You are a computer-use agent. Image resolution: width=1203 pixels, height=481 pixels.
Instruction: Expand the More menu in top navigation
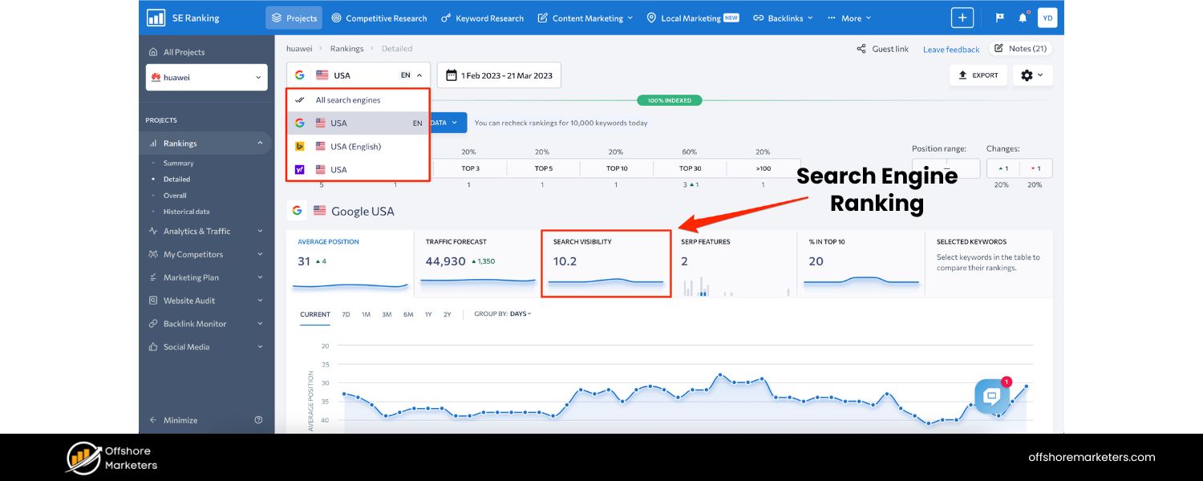coord(849,17)
